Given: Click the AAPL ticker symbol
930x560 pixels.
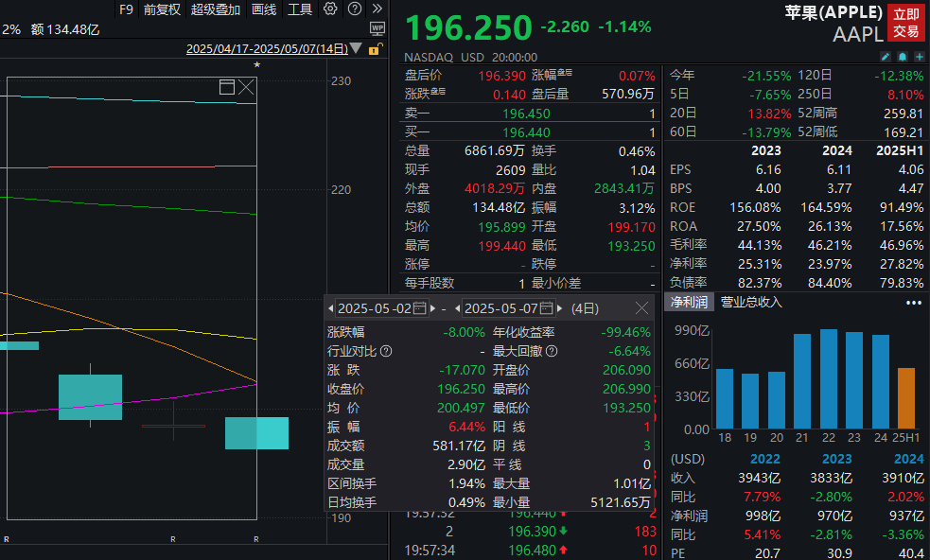Looking at the screenshot, I should [858, 34].
